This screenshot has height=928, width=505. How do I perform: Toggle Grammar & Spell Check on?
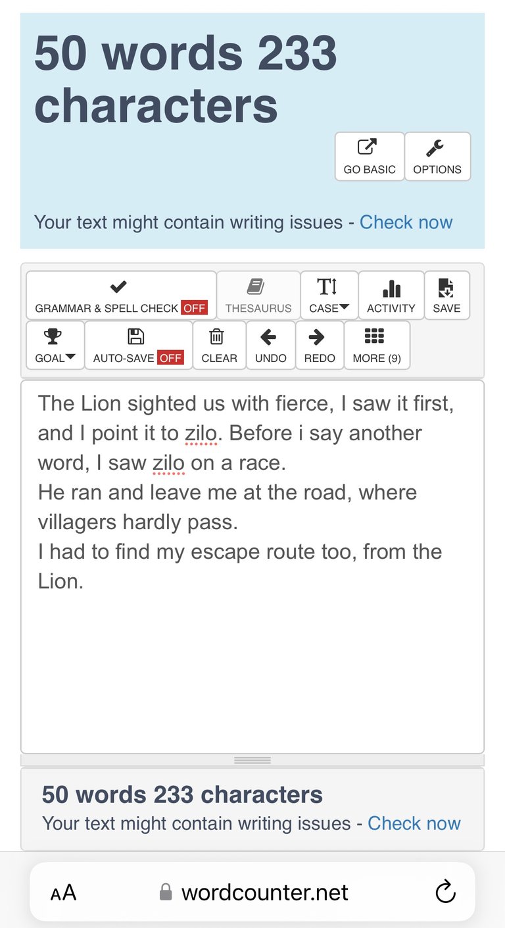tap(121, 296)
